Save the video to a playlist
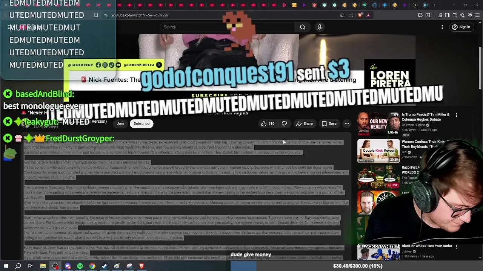 tap(329, 123)
